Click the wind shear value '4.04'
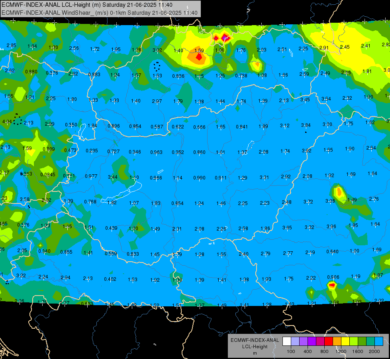Viewport: 390px width, 359px height. 7,122
